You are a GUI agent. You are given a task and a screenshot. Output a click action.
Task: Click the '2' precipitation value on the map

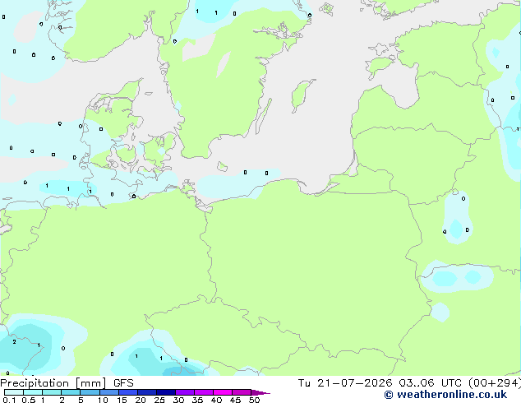click(14, 341)
